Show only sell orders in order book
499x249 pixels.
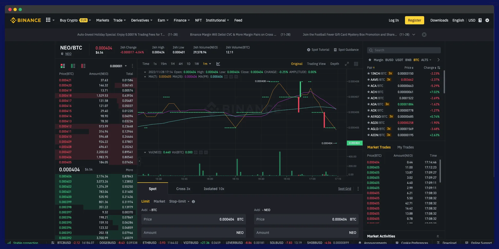point(83,66)
